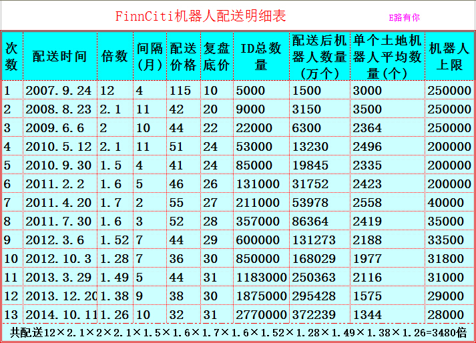
Task: Click the ID total cell 850000
Action: (261, 258)
